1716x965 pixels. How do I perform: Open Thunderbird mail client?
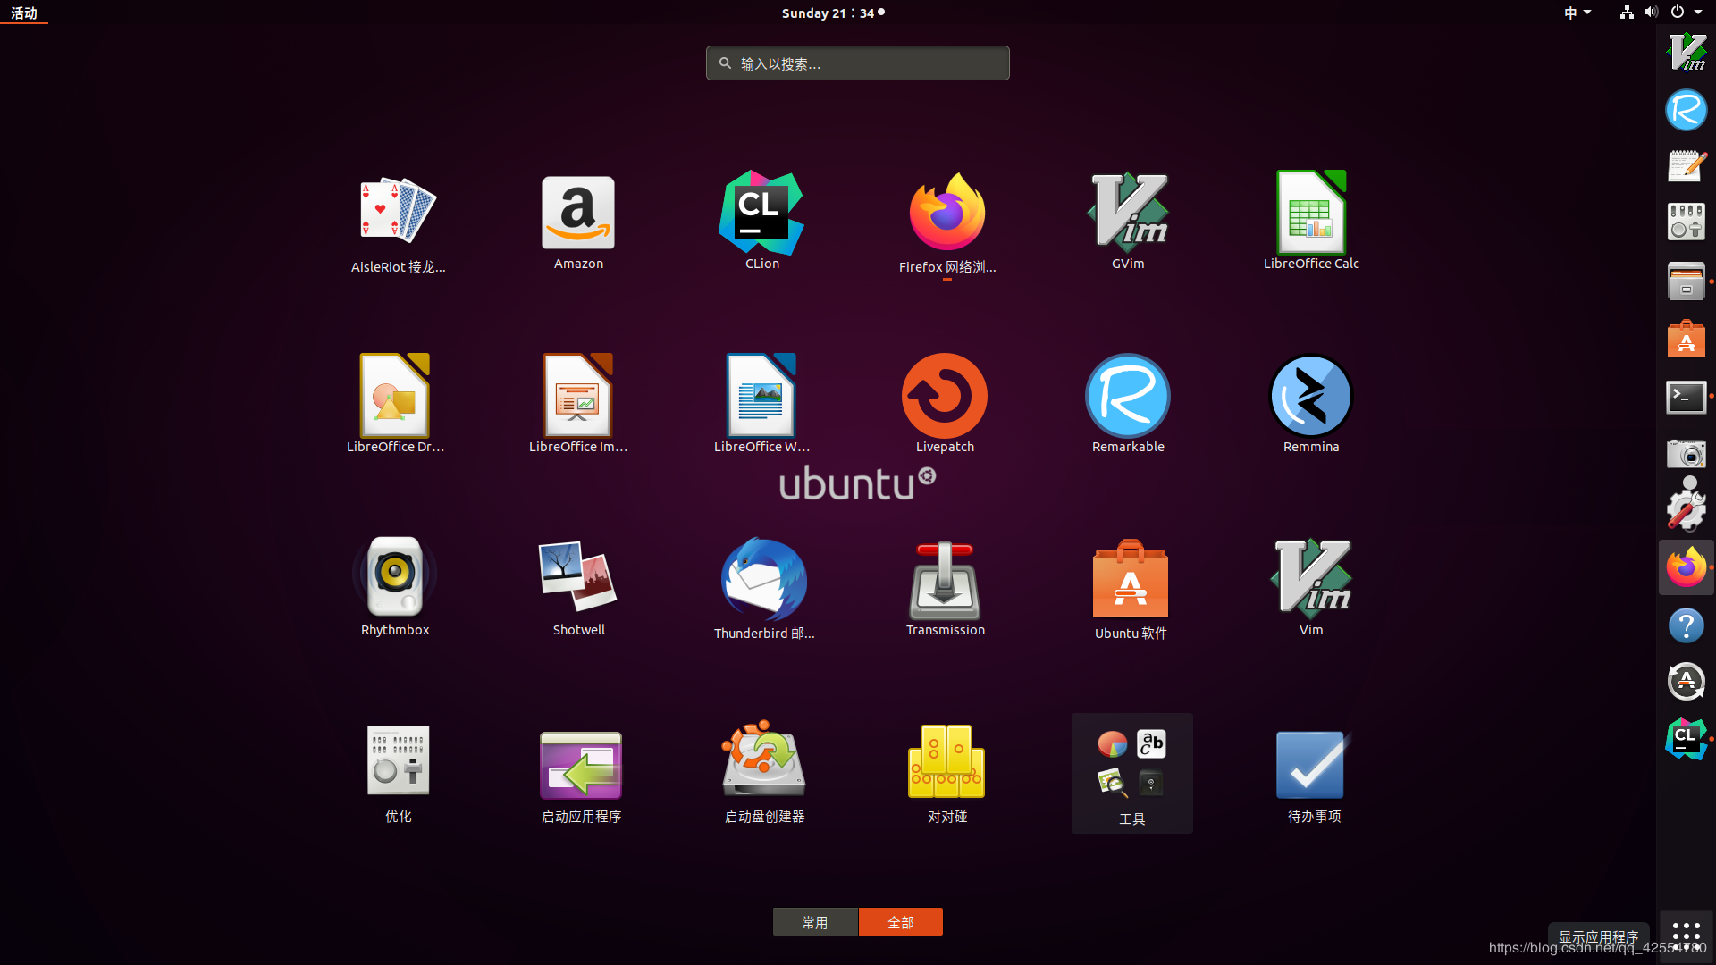(x=761, y=579)
